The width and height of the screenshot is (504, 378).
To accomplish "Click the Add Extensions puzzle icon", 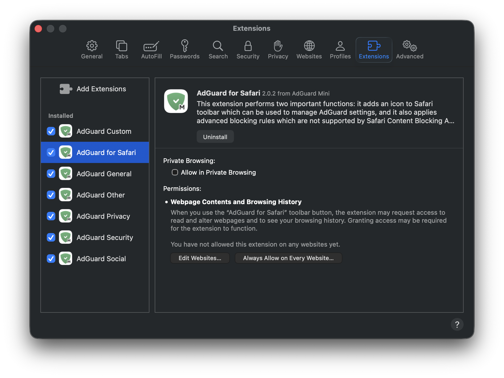I will [65, 89].
